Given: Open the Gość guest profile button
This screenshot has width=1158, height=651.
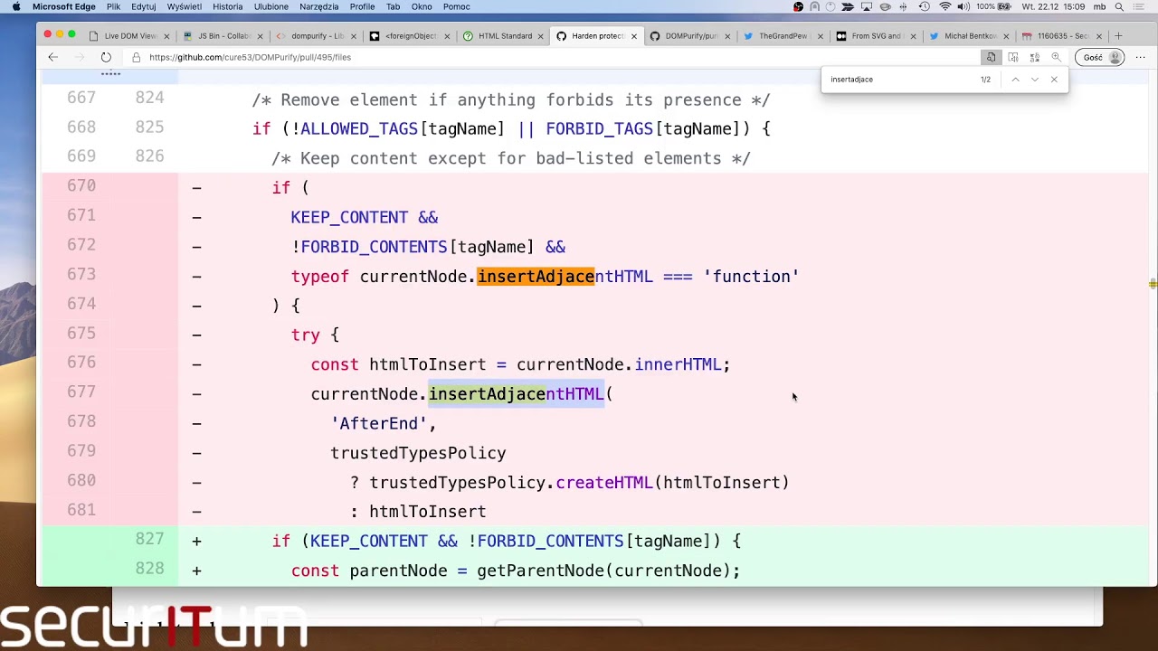Looking at the screenshot, I should coord(1102,57).
